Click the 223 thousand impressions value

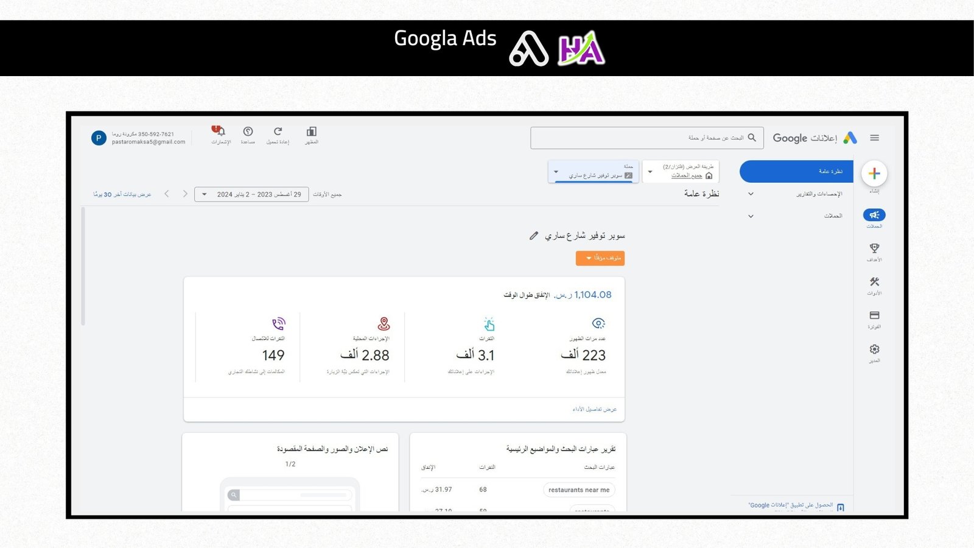(583, 355)
